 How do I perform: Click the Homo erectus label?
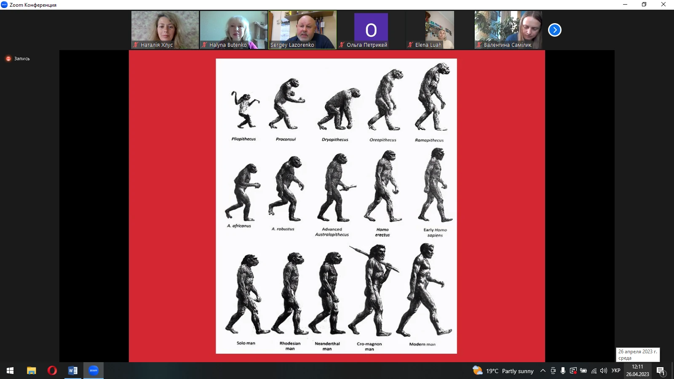[x=382, y=232]
